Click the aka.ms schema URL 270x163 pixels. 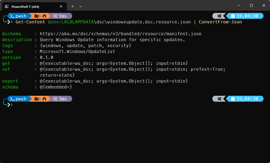pyautogui.click(x=120, y=34)
